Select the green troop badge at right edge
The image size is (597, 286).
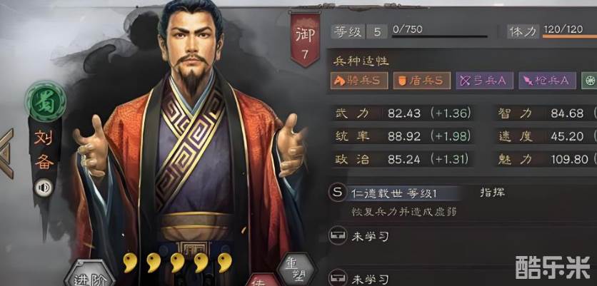tap(589, 81)
